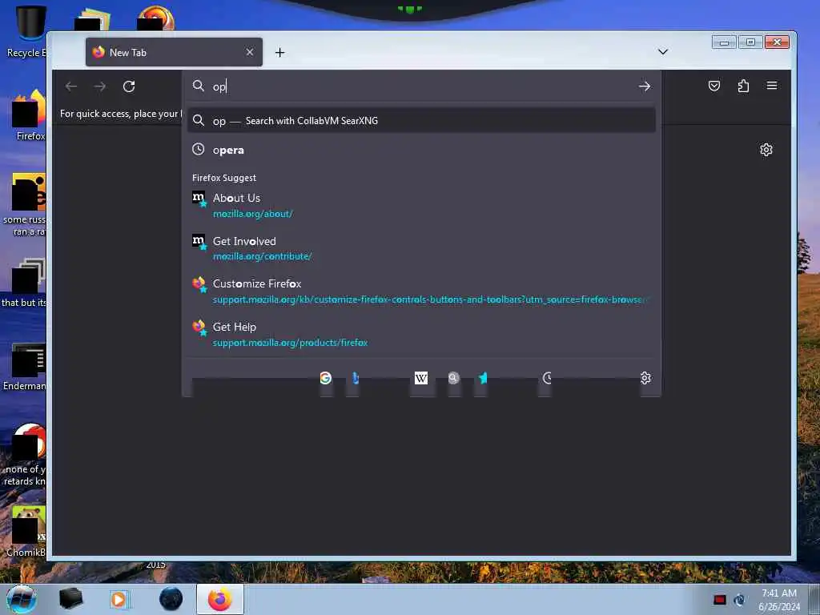Expand the list all tabs chevron
Screen dimensions: 820x615
pyautogui.click(x=662, y=52)
